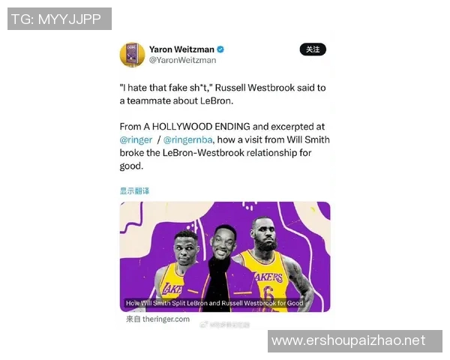This screenshot has width=450, height=360.
Task: Click the www.ershoupaizhao.net watermark banner
Action: coord(355,341)
